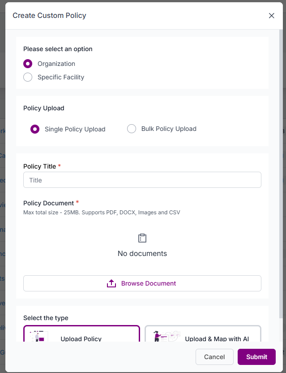
Task: Switch to Bulk Policy Upload
Action: point(132,129)
